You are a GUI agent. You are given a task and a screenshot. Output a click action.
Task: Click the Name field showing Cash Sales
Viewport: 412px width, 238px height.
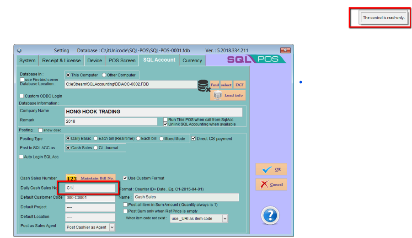pyautogui.click(x=186, y=197)
